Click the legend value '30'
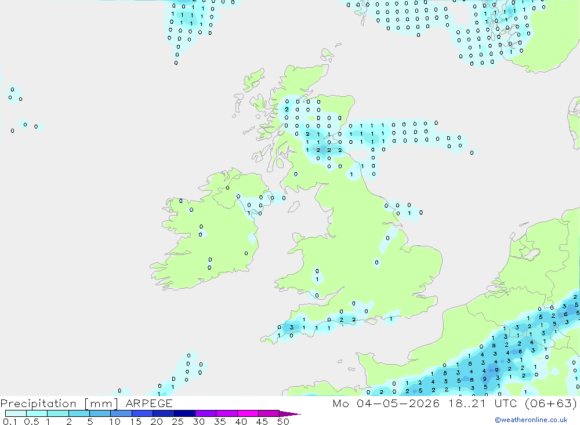This screenshot has width=580, height=425. coord(198,422)
